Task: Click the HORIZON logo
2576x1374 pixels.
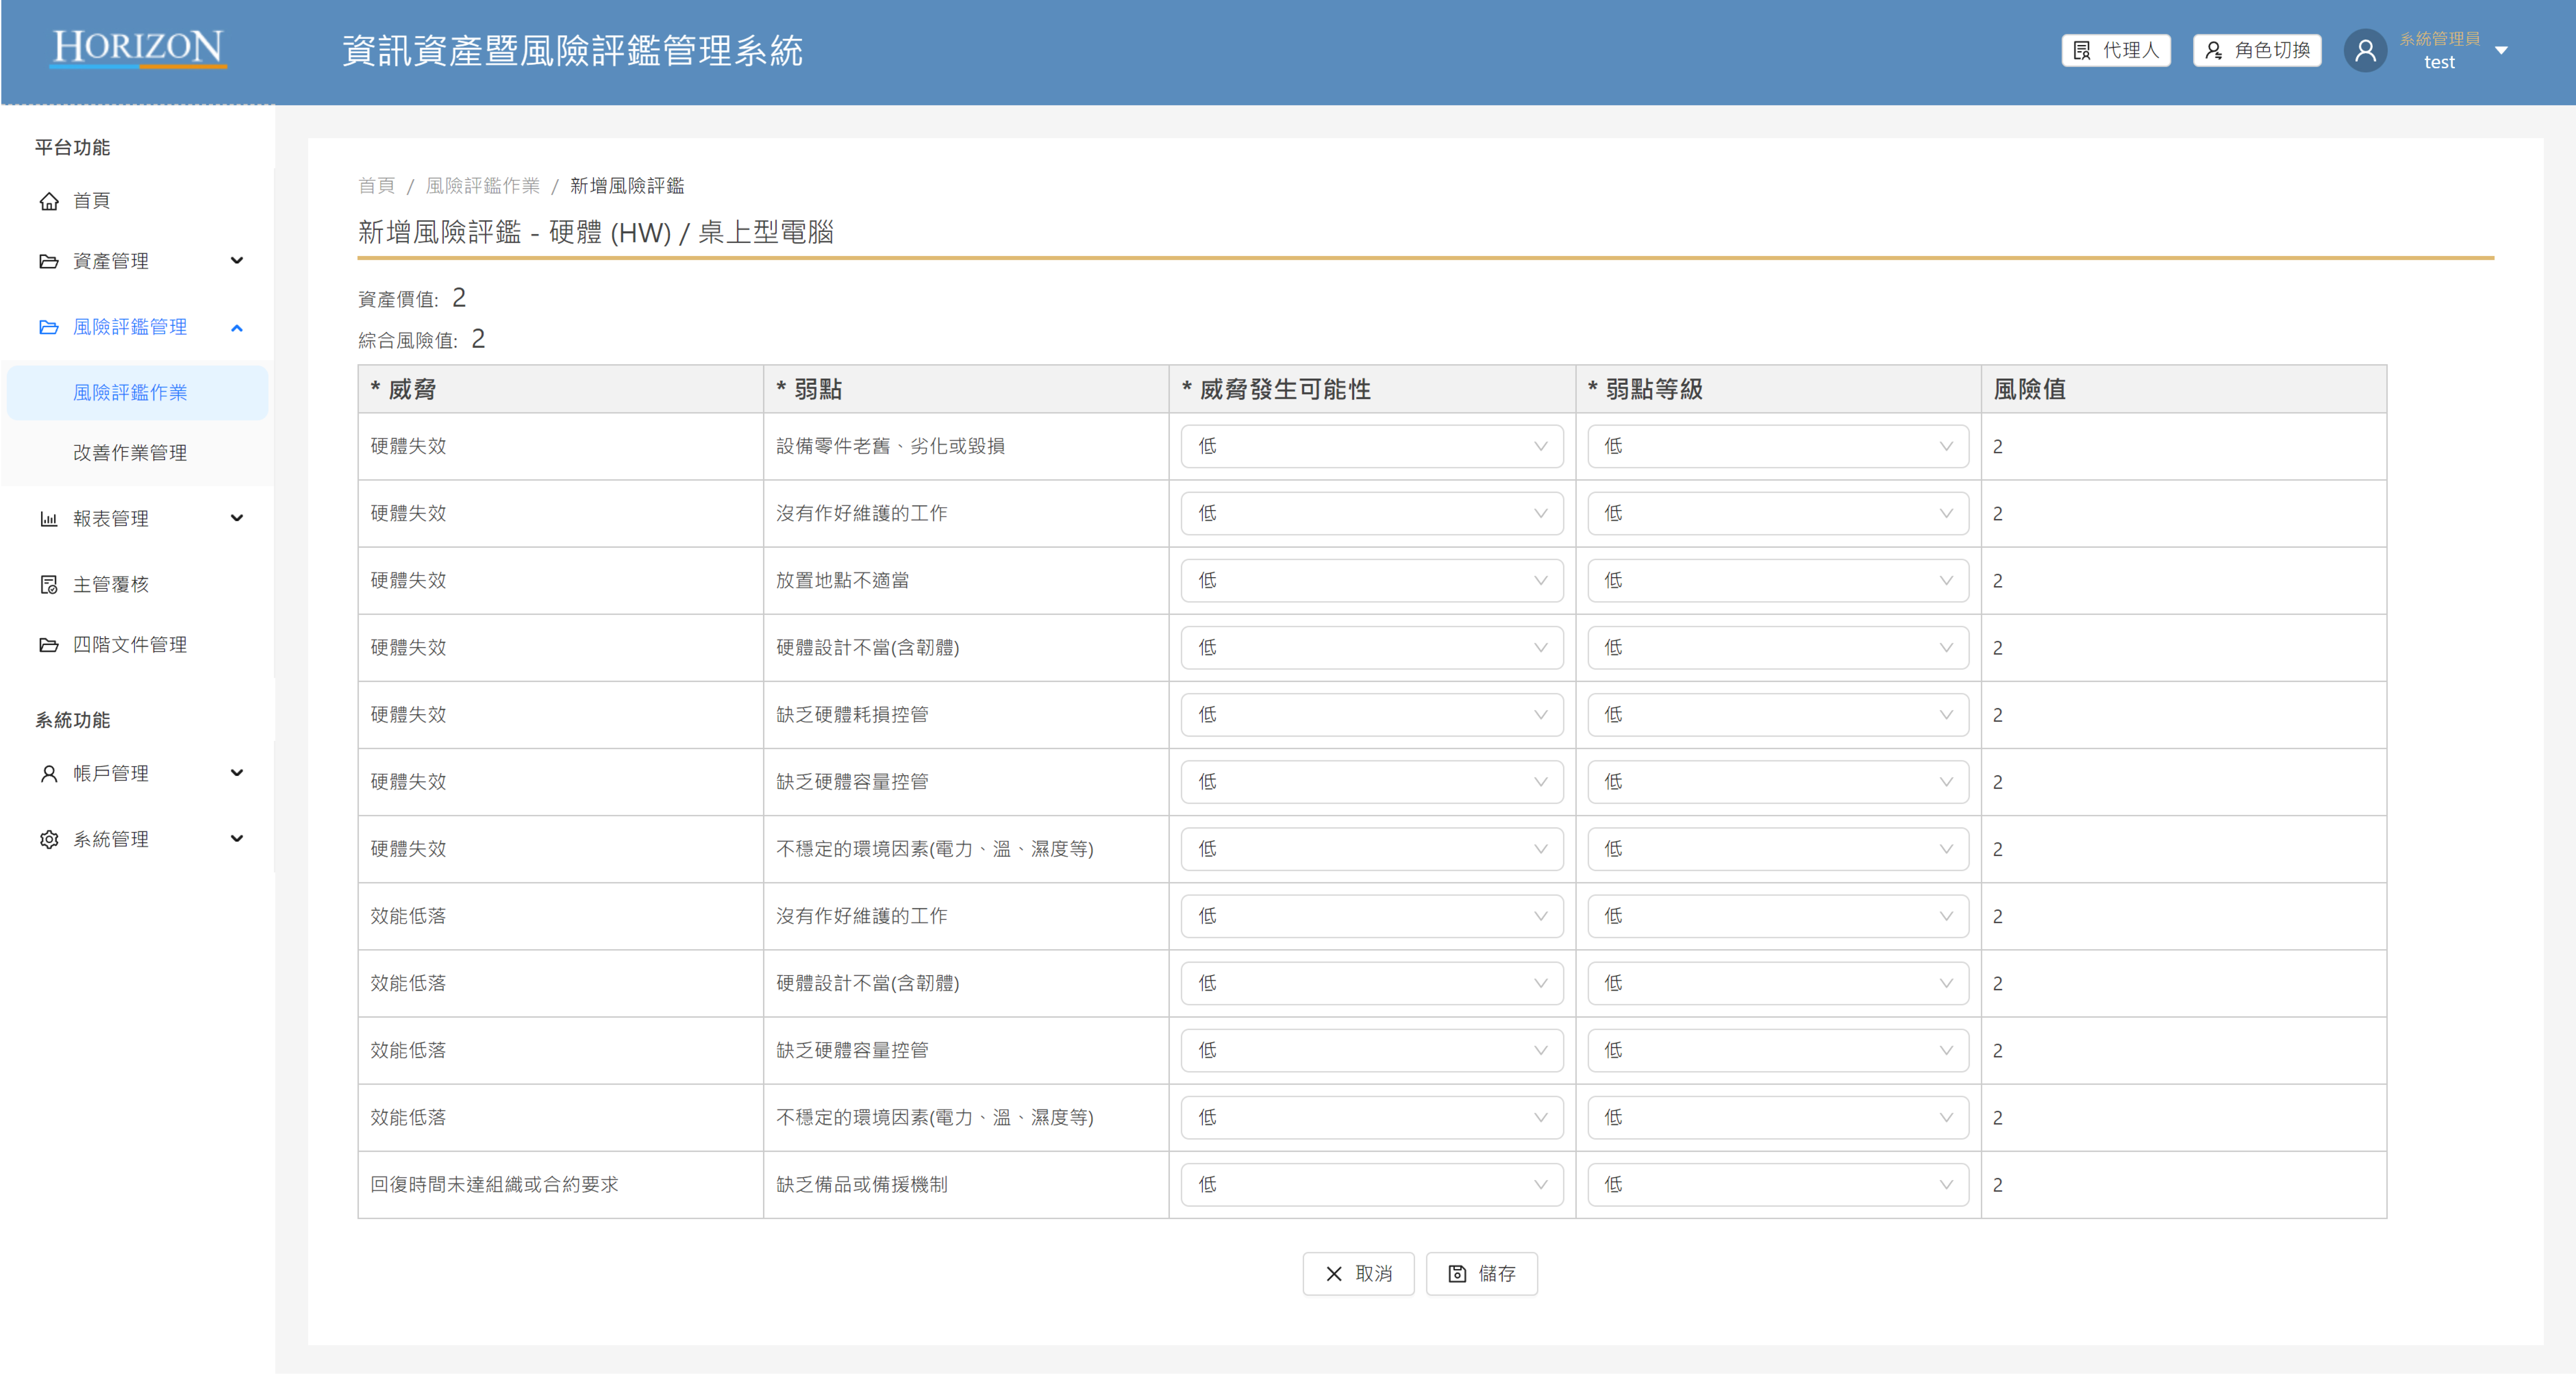Action: (138, 48)
